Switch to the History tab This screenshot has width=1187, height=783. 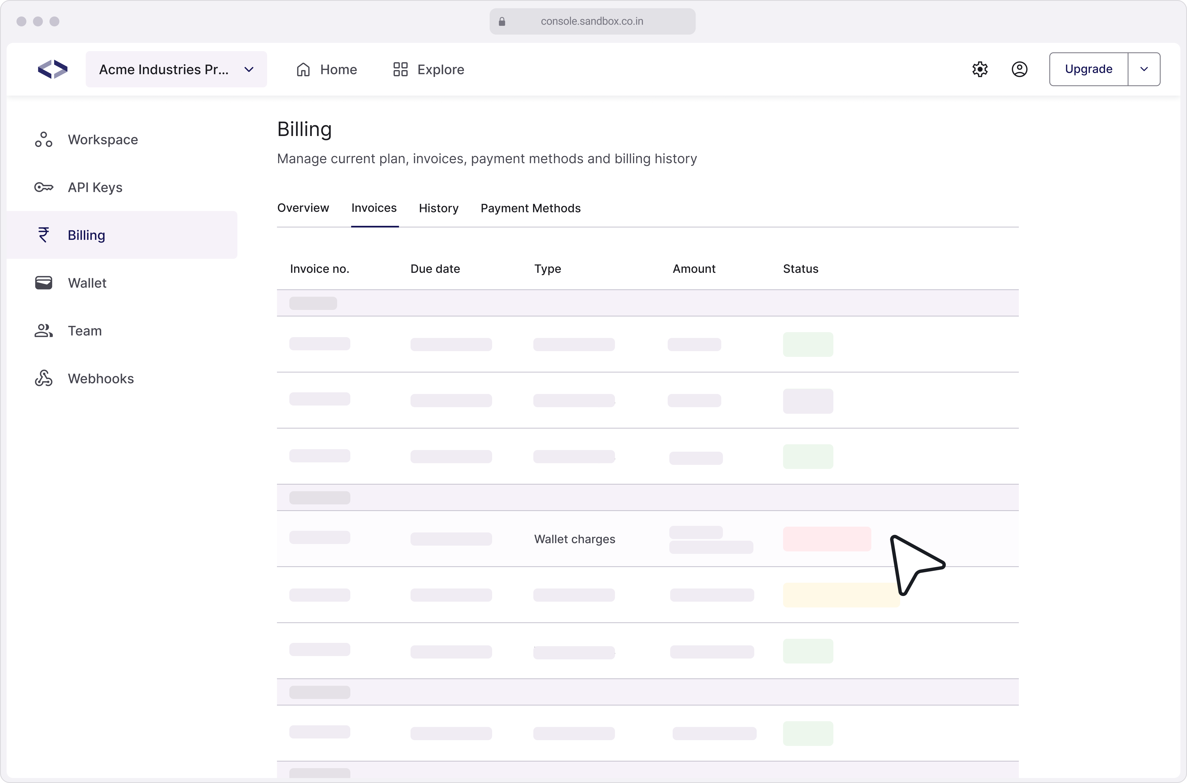tap(439, 208)
